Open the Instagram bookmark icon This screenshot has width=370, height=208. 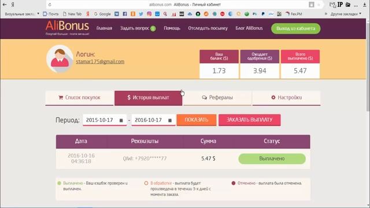(x=149, y=14)
